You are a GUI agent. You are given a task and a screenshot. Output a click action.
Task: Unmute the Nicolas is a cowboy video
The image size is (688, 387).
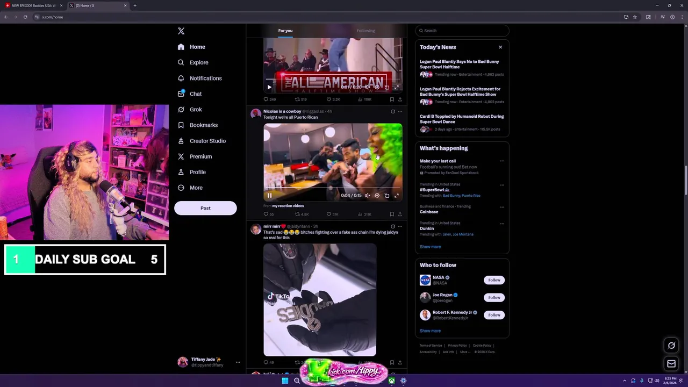coord(368,196)
